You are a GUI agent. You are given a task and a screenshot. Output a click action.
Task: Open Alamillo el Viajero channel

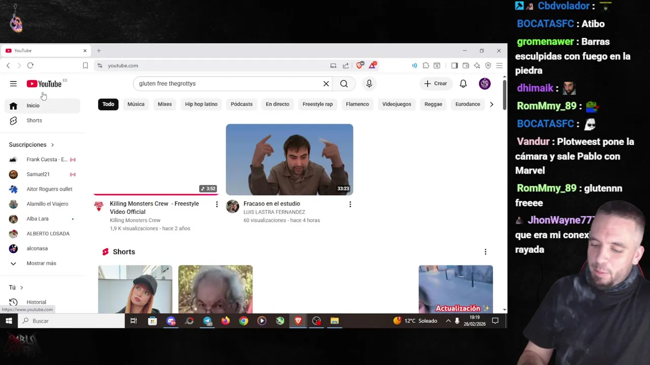pos(43,204)
